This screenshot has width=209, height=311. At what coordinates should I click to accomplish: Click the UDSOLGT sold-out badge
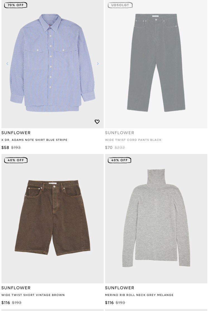click(120, 5)
